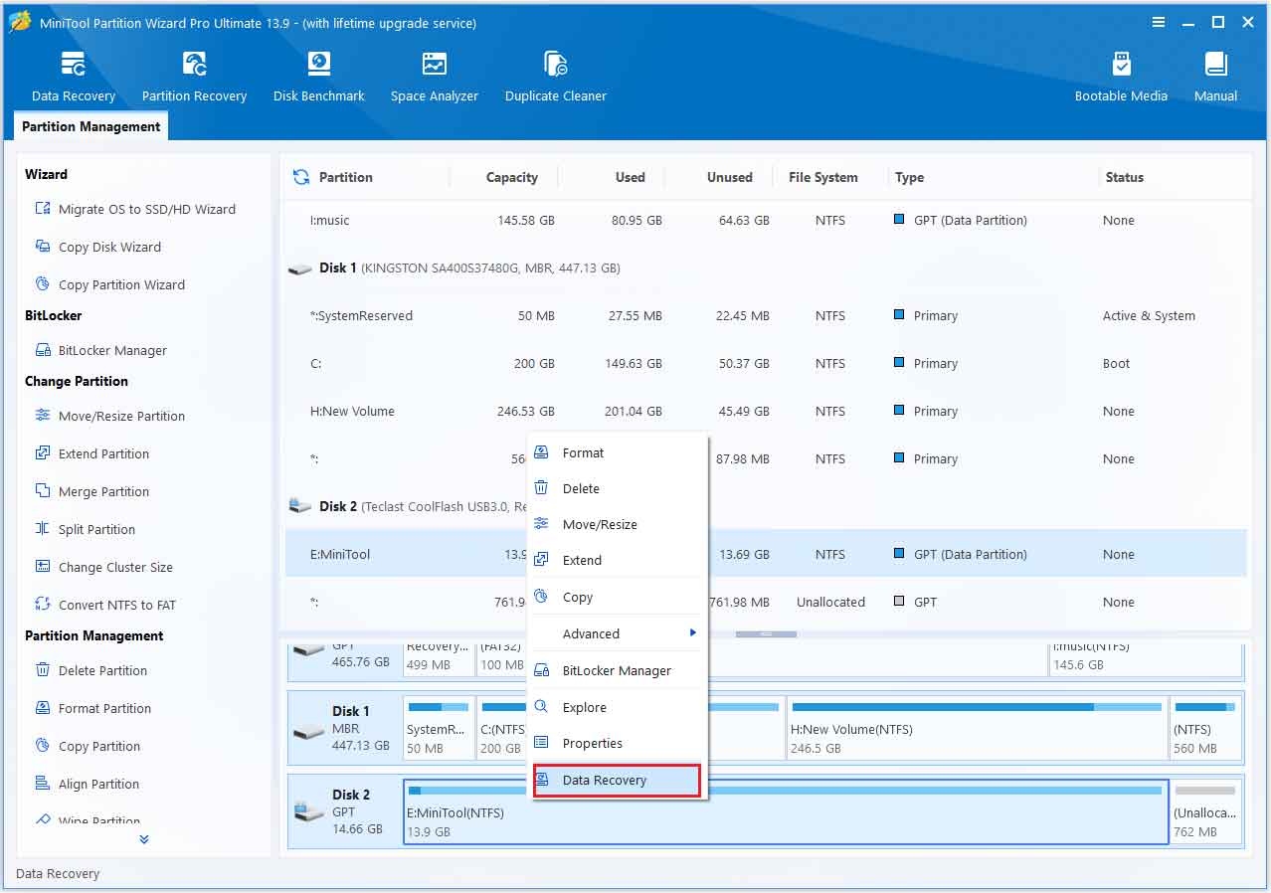
Task: Start the Copy Partition Wizard
Action: pyautogui.click(x=109, y=284)
